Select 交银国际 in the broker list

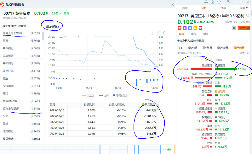pos(21,86)
